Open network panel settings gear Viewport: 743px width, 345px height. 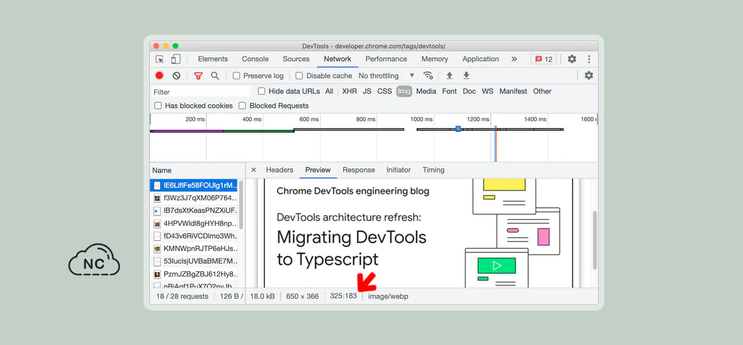pyautogui.click(x=589, y=76)
